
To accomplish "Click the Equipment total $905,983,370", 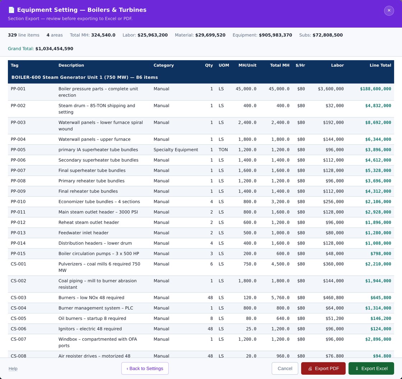I will [x=275, y=35].
